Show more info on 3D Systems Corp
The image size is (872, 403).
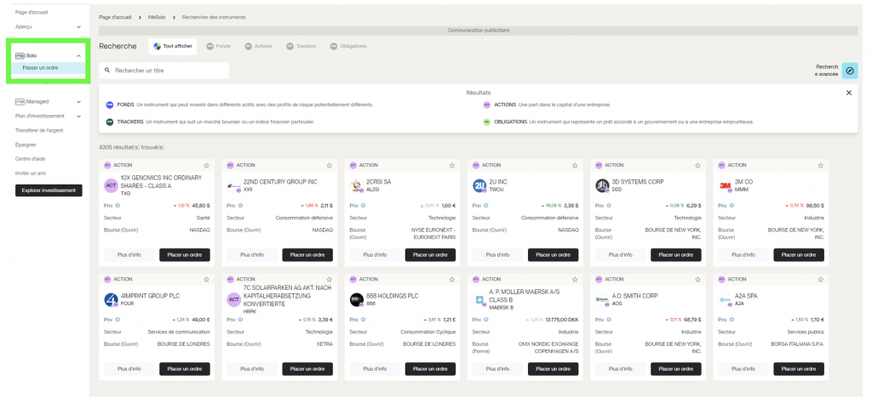pyautogui.click(x=620, y=255)
